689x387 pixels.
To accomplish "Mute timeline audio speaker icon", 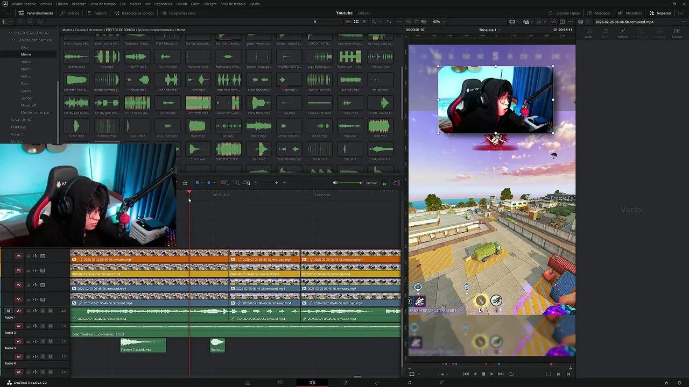I will [x=335, y=183].
